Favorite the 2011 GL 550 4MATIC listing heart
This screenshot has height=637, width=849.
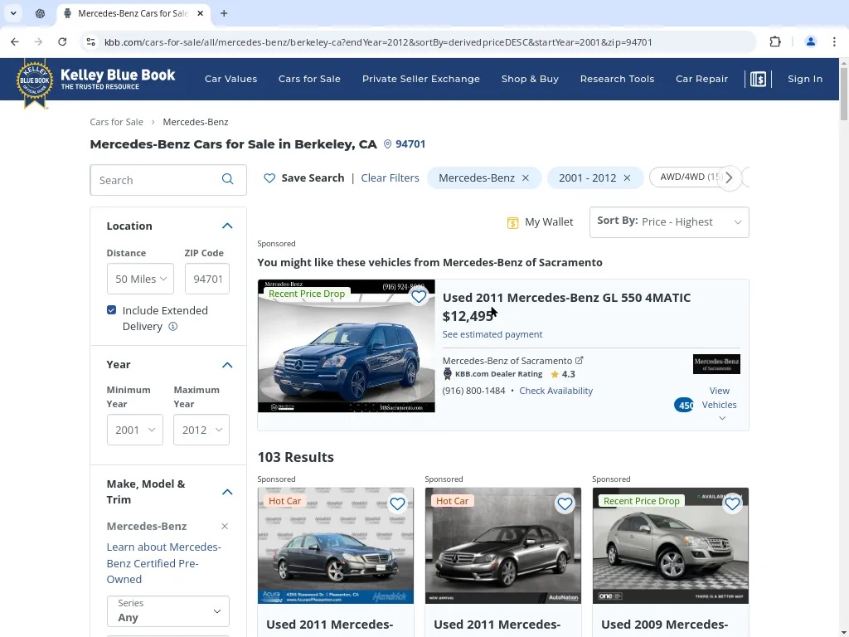click(419, 296)
